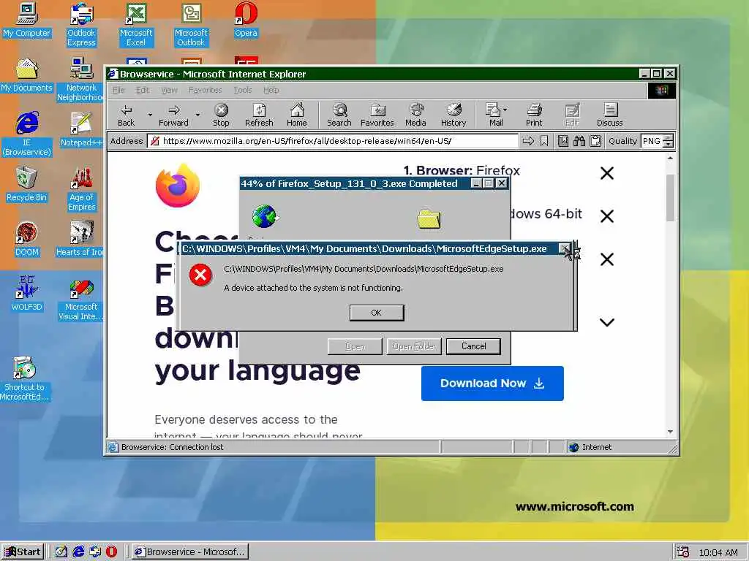Open the Search pane
Image resolution: width=749 pixels, height=561 pixels.
click(x=339, y=115)
